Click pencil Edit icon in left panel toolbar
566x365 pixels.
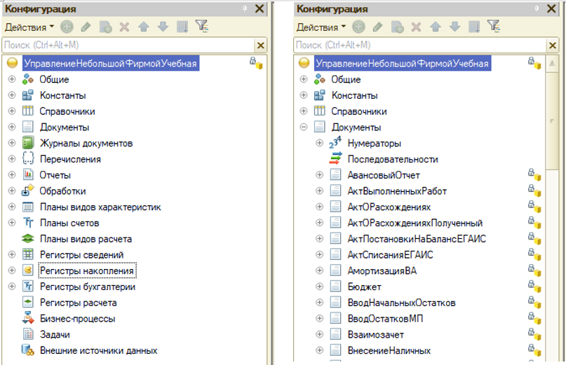click(86, 27)
